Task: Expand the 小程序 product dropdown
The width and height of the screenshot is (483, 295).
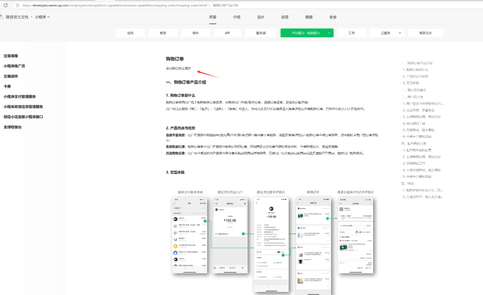Action: pos(43,17)
